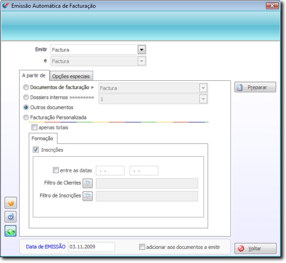
Task: Click the Filtro de Inscrições funnel icon
Action: click(x=88, y=196)
